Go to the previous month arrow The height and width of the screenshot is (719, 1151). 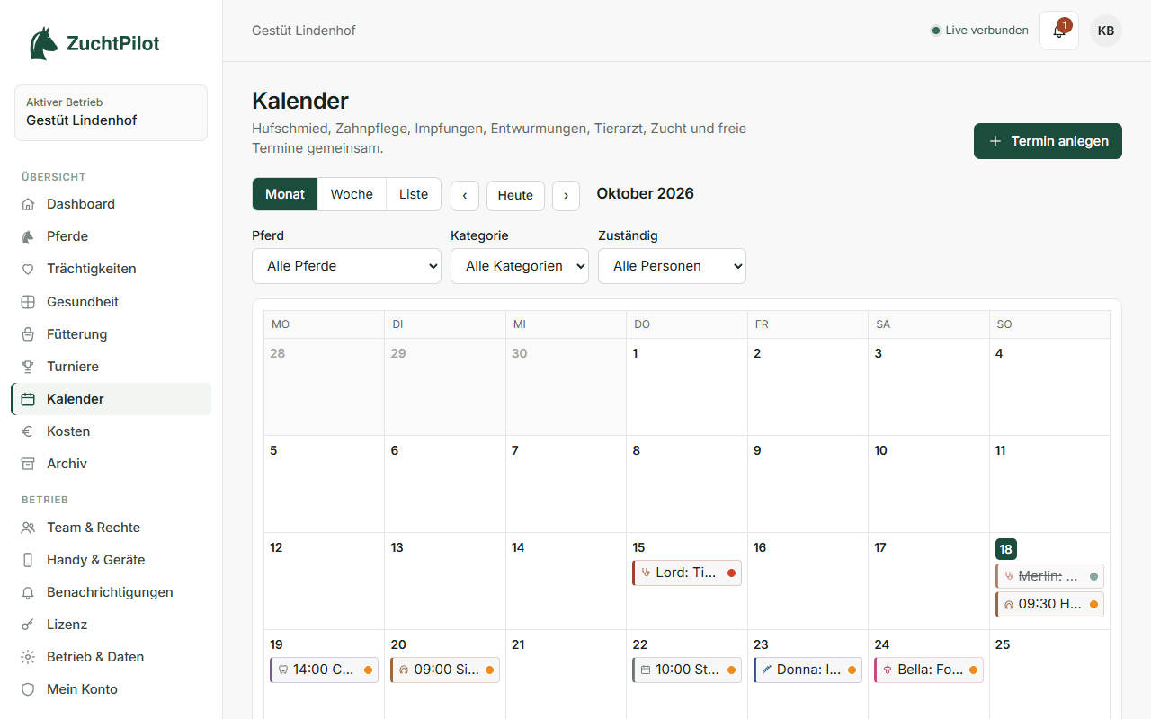[x=464, y=195]
